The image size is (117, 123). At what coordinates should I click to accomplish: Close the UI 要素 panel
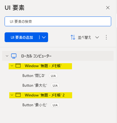point(108,8)
